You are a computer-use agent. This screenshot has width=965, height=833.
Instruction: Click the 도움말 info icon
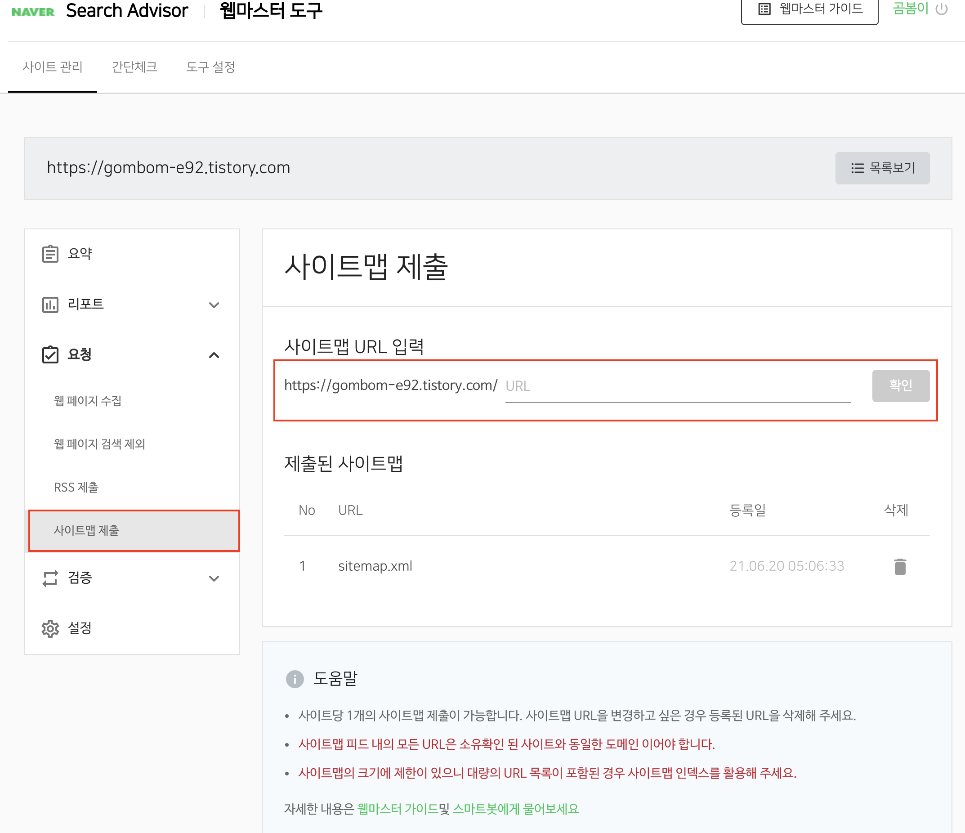[295, 679]
